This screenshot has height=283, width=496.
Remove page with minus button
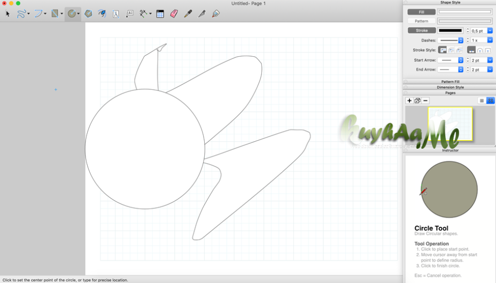coord(425,101)
